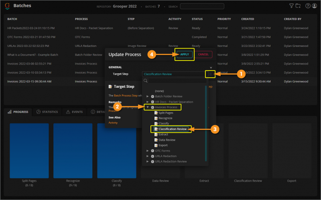Click the Target Step list icon button
This screenshot has height=200, width=321.
pyautogui.click(x=210, y=74)
